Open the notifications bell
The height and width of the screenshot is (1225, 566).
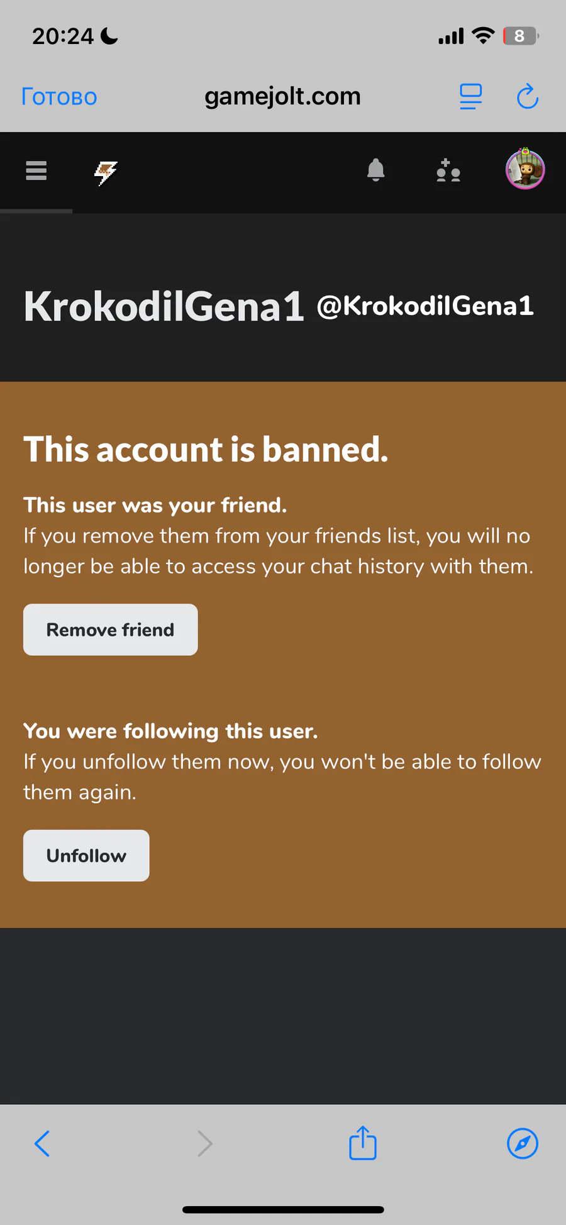point(375,170)
